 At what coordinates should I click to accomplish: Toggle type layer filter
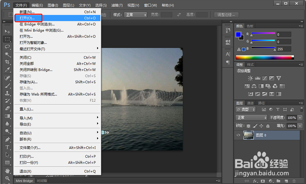point(278,110)
